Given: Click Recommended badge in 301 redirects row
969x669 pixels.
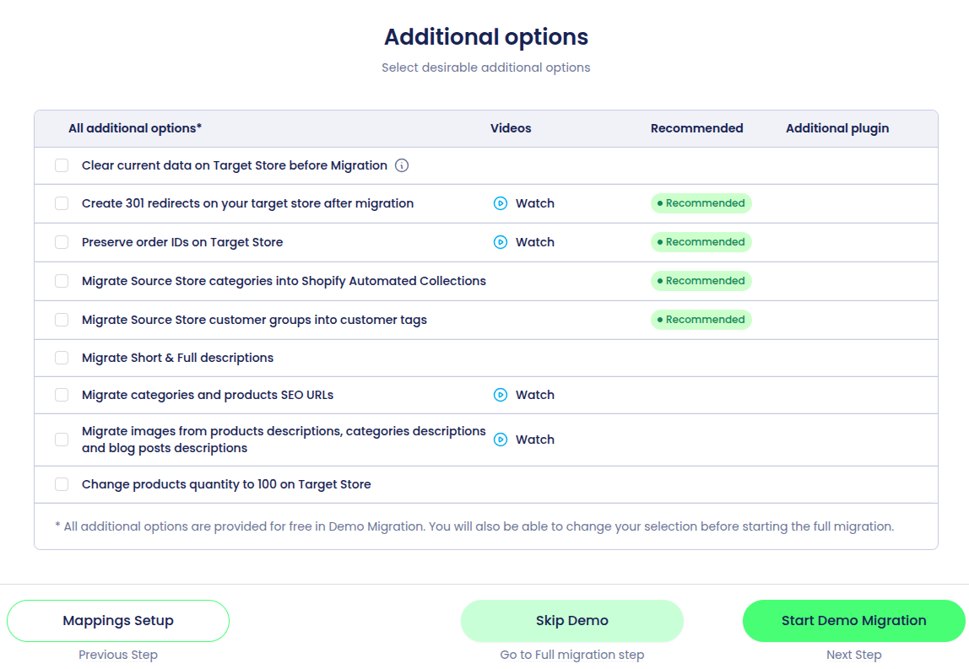Looking at the screenshot, I should click(701, 203).
